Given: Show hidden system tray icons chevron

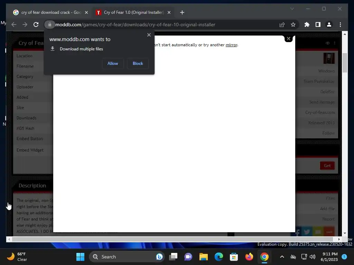Looking at the screenshot, I should click(x=282, y=257).
